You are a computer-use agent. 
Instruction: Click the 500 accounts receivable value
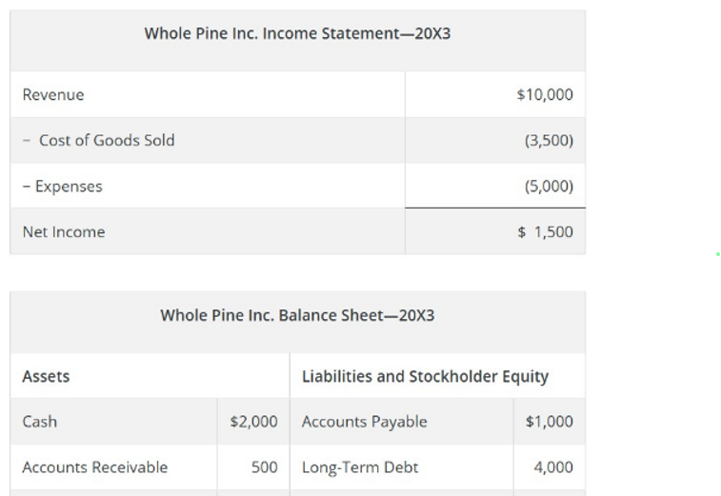[264, 466]
